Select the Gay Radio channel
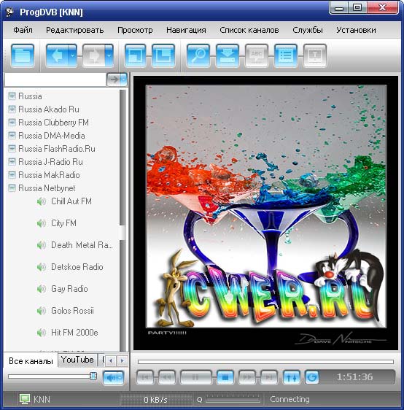Viewport: 404px width, 410px height. click(69, 289)
